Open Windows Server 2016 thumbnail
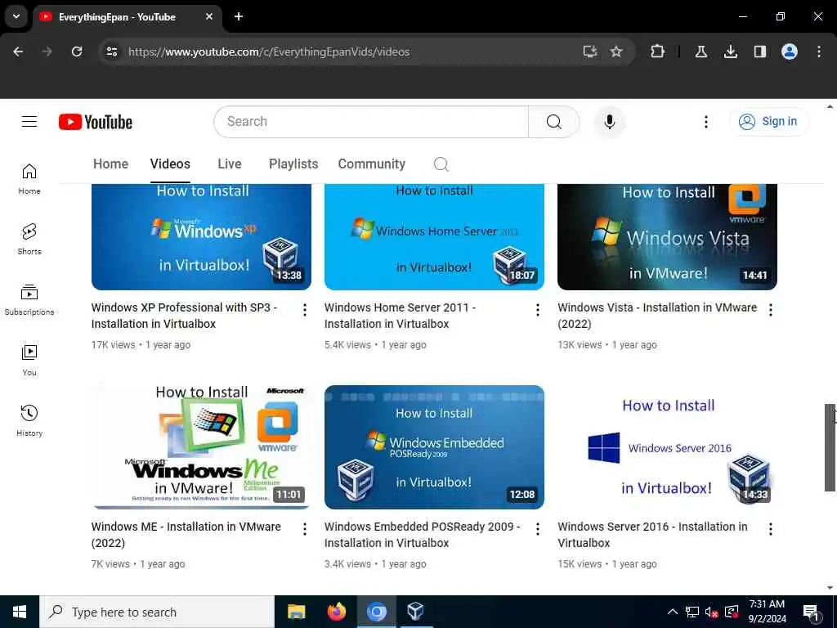837x628 pixels. (x=667, y=447)
